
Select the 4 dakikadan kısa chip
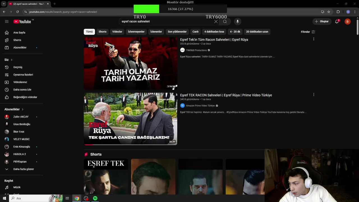pyautogui.click(x=214, y=32)
